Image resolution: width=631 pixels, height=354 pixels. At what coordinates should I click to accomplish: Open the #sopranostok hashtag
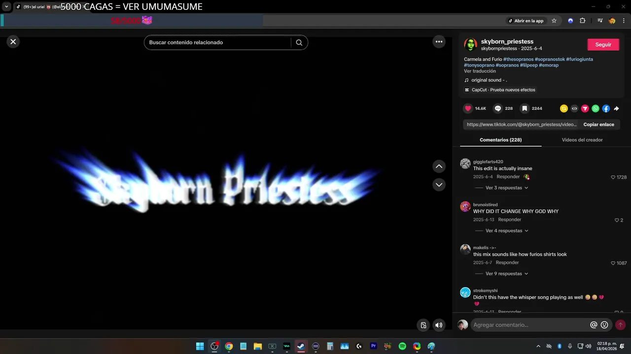550,59
